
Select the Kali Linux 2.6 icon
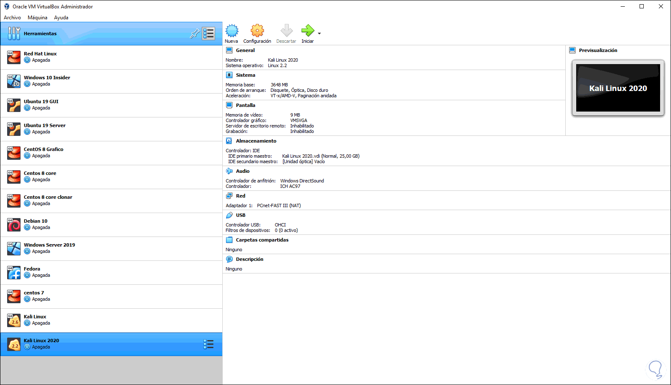[14, 320]
